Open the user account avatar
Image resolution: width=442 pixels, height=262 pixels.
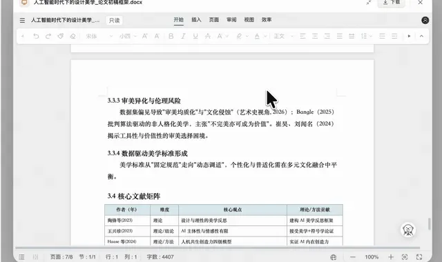coord(425,20)
